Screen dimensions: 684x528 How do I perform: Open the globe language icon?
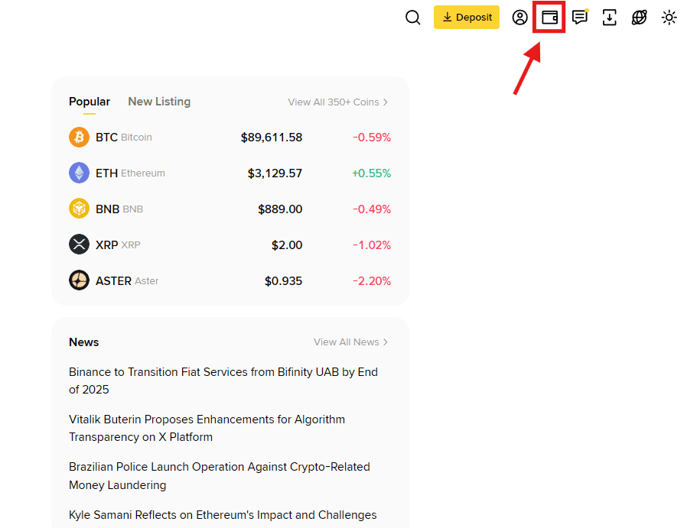(x=639, y=18)
